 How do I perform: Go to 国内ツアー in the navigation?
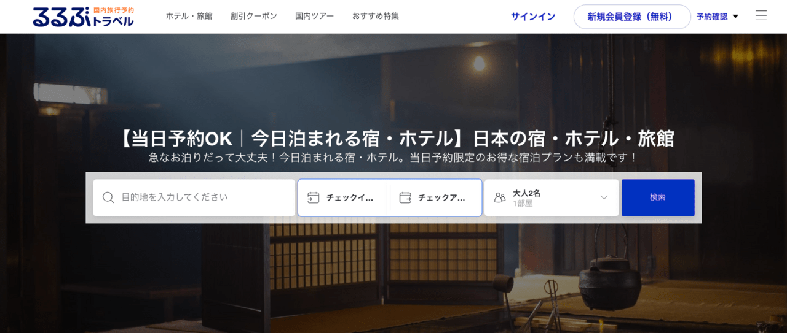314,16
